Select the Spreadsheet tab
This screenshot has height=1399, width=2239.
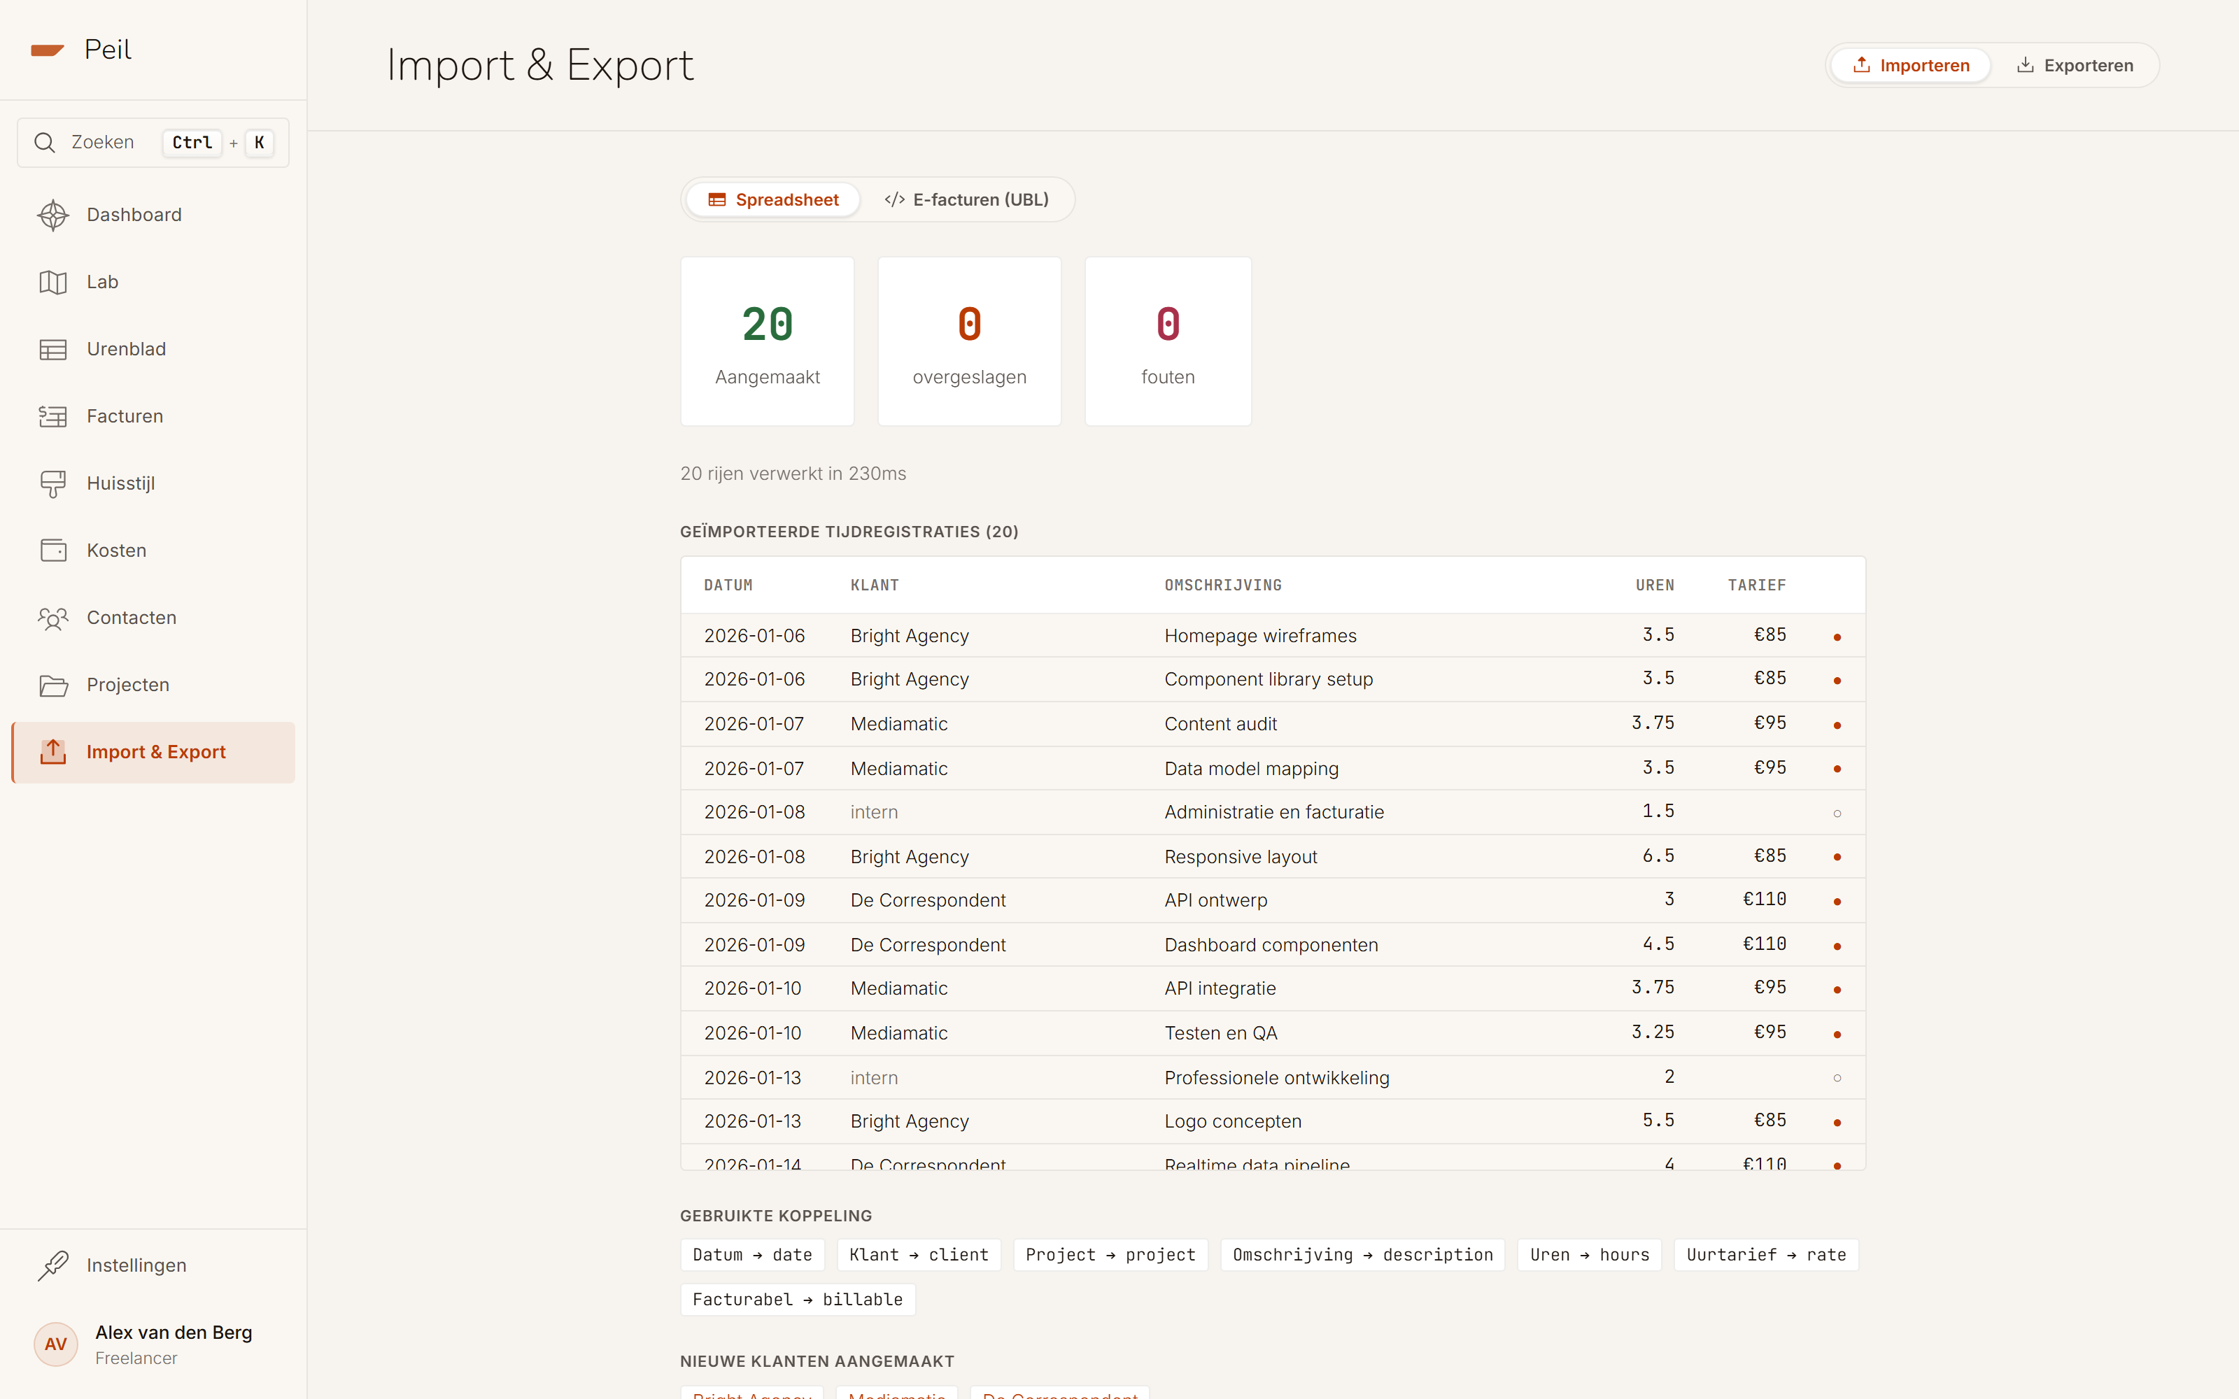[x=773, y=200]
